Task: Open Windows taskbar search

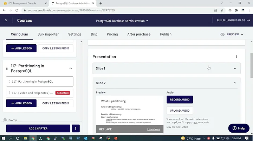Action: point(11,138)
